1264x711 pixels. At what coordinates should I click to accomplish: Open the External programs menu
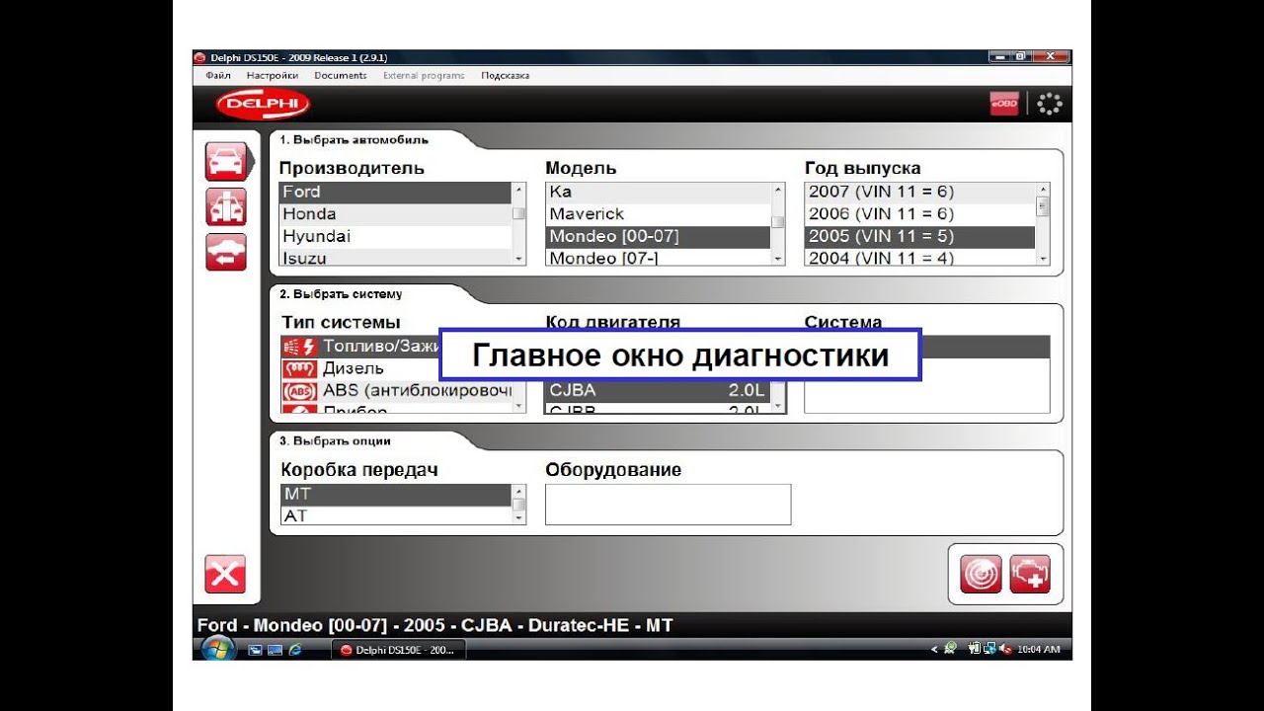pyautogui.click(x=424, y=75)
